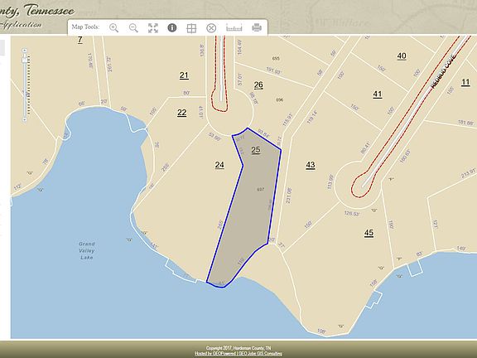Click the 181.66' dimension label
The width and height of the screenshot is (477, 358).
pyautogui.click(x=465, y=123)
